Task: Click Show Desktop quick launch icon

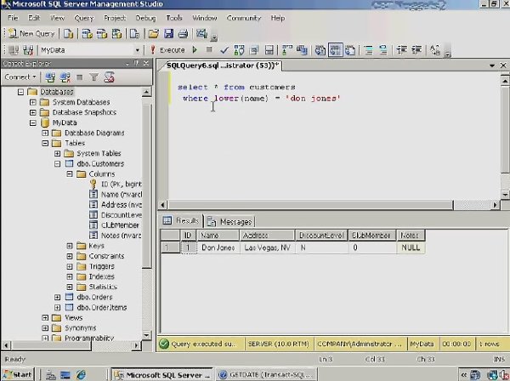Action: [65, 375]
